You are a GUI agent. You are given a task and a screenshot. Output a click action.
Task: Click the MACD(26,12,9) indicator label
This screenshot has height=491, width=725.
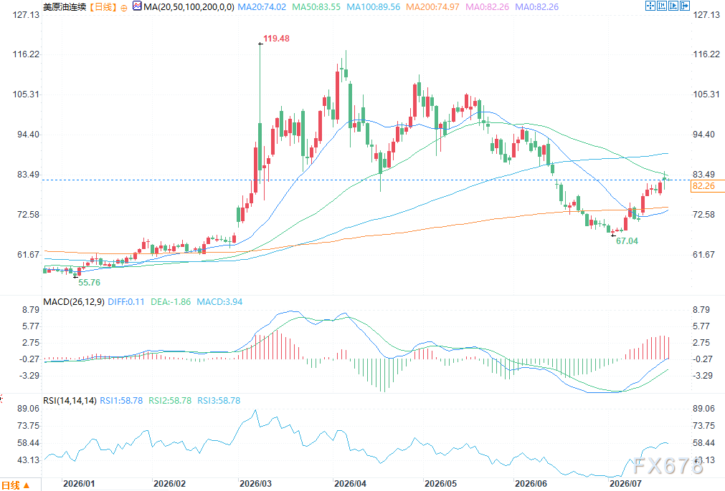74,302
